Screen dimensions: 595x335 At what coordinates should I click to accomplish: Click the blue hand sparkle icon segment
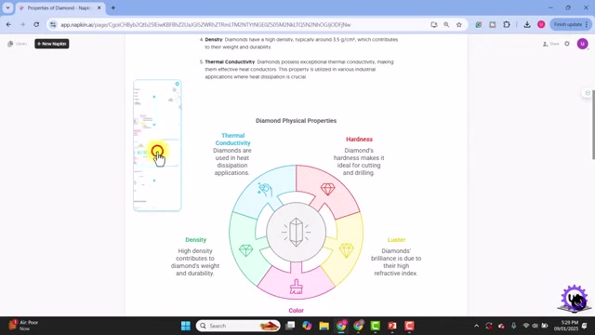[x=265, y=189]
